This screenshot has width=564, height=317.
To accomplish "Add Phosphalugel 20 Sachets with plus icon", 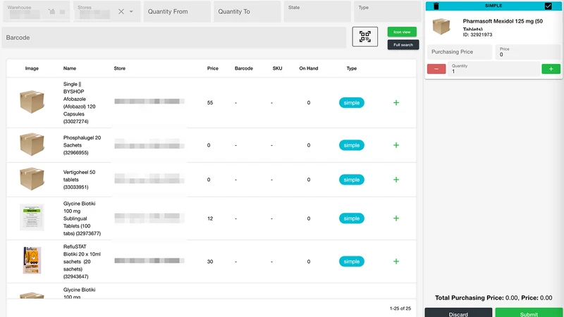I will (x=396, y=145).
